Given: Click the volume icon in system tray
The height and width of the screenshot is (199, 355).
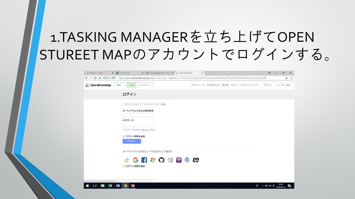Looking at the screenshot, I should coord(270,186).
